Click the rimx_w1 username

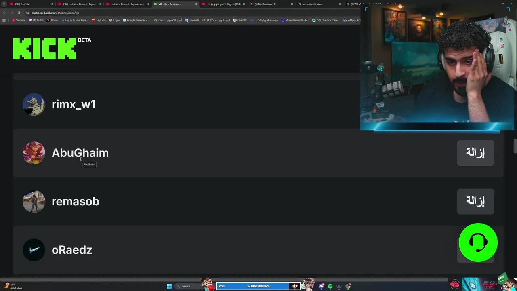click(74, 104)
